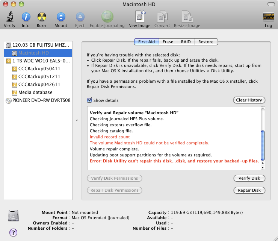Click the Invalid record count log line
This screenshot has width=278, height=241.
[x=110, y=137]
